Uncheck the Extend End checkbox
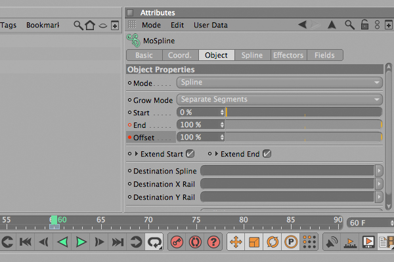This screenshot has width=394, height=262. tap(267, 154)
